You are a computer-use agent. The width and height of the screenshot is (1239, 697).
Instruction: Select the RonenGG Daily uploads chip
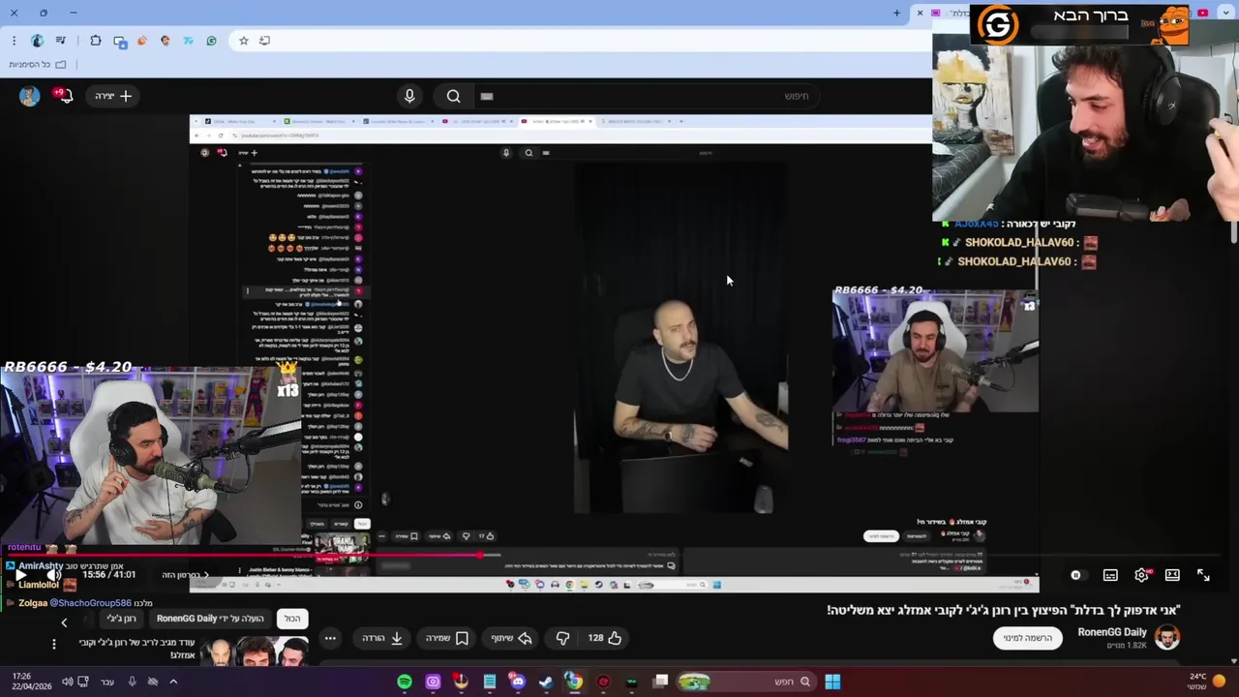210,619
